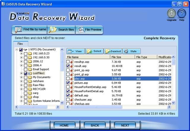Uncheck the picture.asp checkbox
This screenshot has height=131, width=190.
pyautogui.click(x=68, y=83)
